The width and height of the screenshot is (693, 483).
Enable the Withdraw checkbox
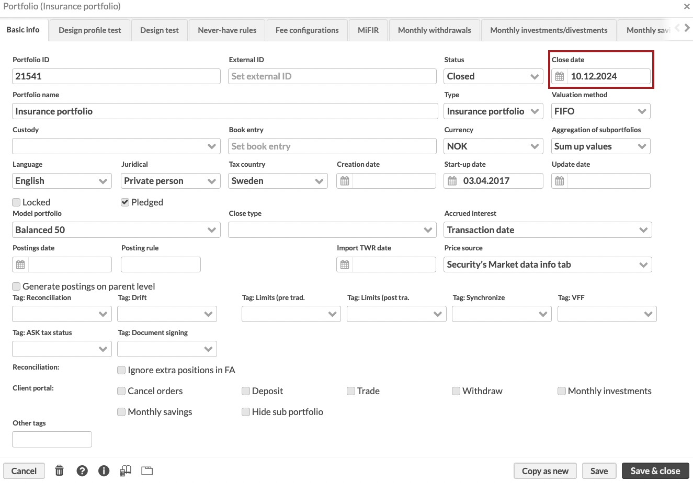pos(456,391)
